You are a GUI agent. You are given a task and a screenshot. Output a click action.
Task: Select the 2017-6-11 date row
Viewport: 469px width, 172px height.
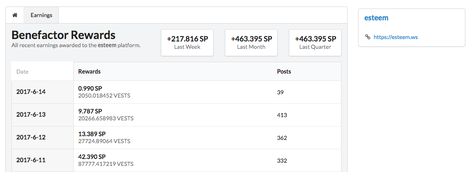click(176, 160)
